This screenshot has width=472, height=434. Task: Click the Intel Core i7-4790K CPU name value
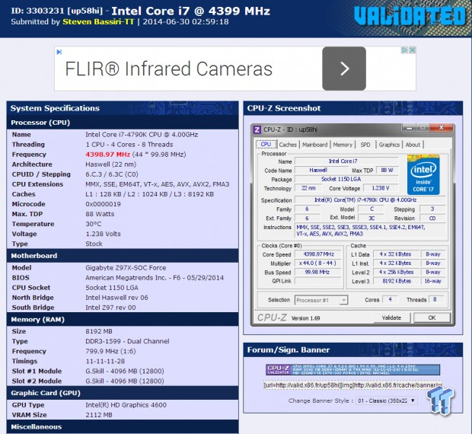pyautogui.click(x=142, y=135)
